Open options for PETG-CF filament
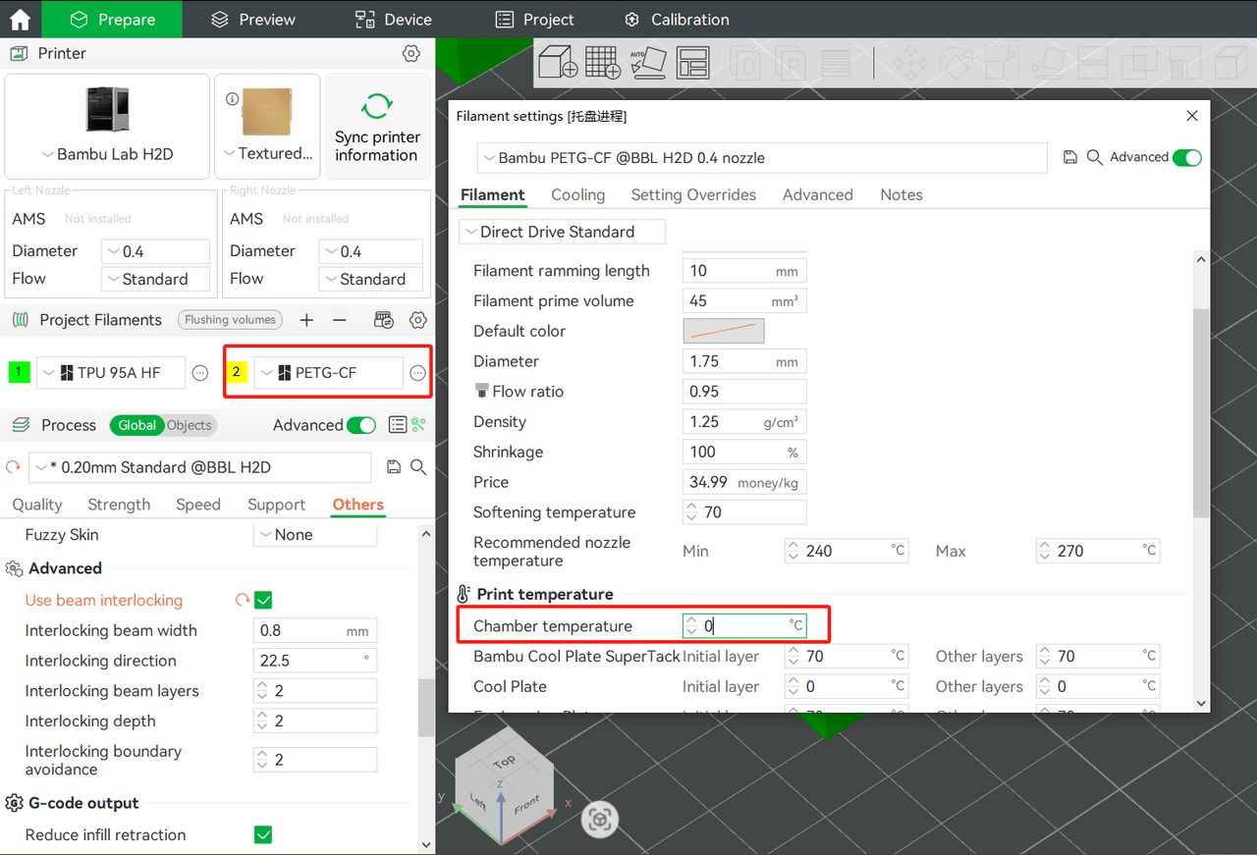Viewport: 1257px width, 855px height. point(418,373)
